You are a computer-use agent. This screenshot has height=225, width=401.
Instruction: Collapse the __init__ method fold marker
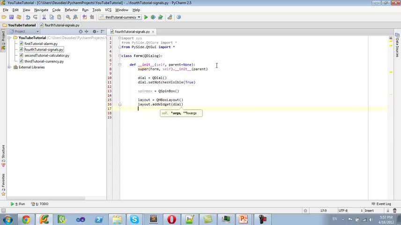pos(120,65)
